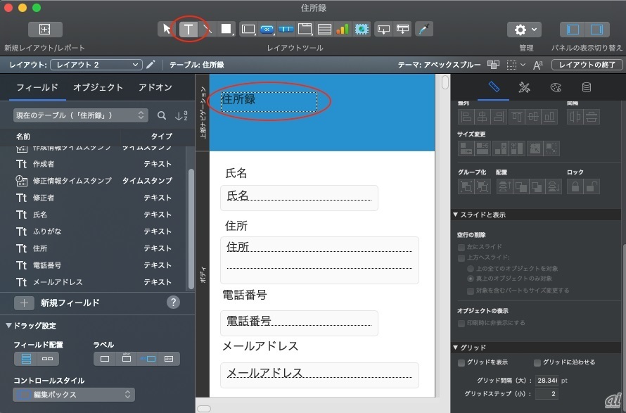Click the 新規フィールド plus button
The image size is (626, 413).
tap(24, 303)
